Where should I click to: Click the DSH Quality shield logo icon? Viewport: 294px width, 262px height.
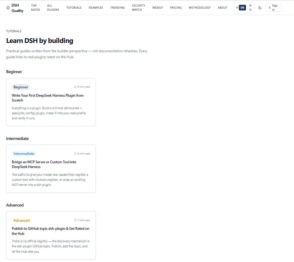click(8, 8)
